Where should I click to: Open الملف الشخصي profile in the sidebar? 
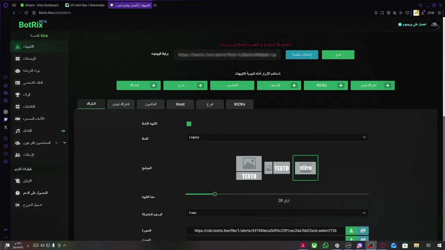(x=40, y=83)
